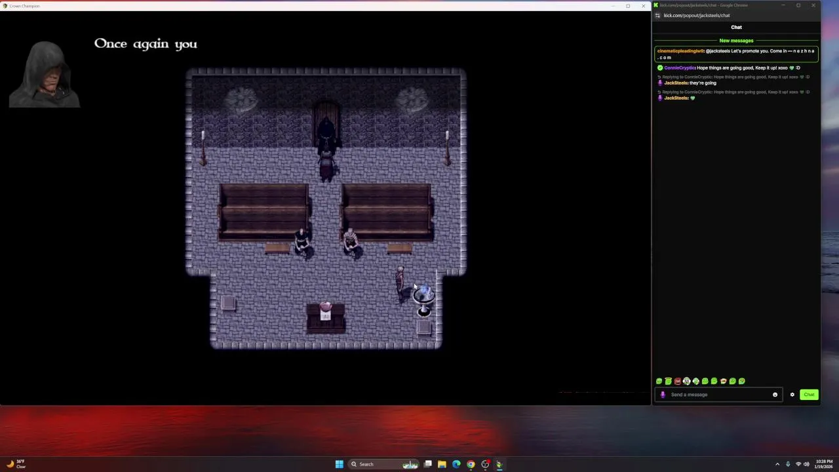Viewport: 839px width, 472px height.
Task: Open Task View from taskbar
Action: click(x=428, y=464)
